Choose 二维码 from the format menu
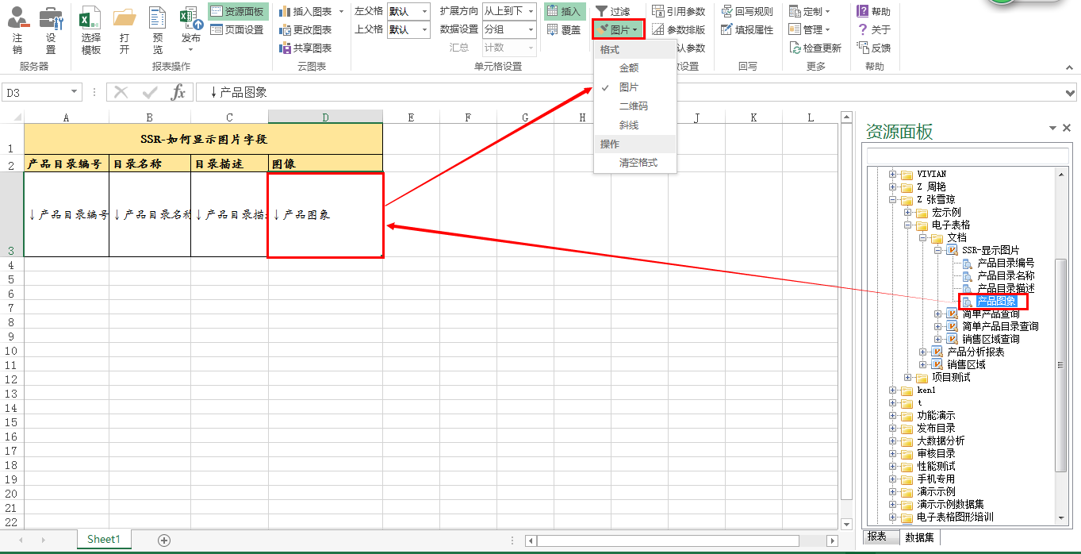Image resolution: width=1081 pixels, height=554 pixels. click(x=633, y=106)
